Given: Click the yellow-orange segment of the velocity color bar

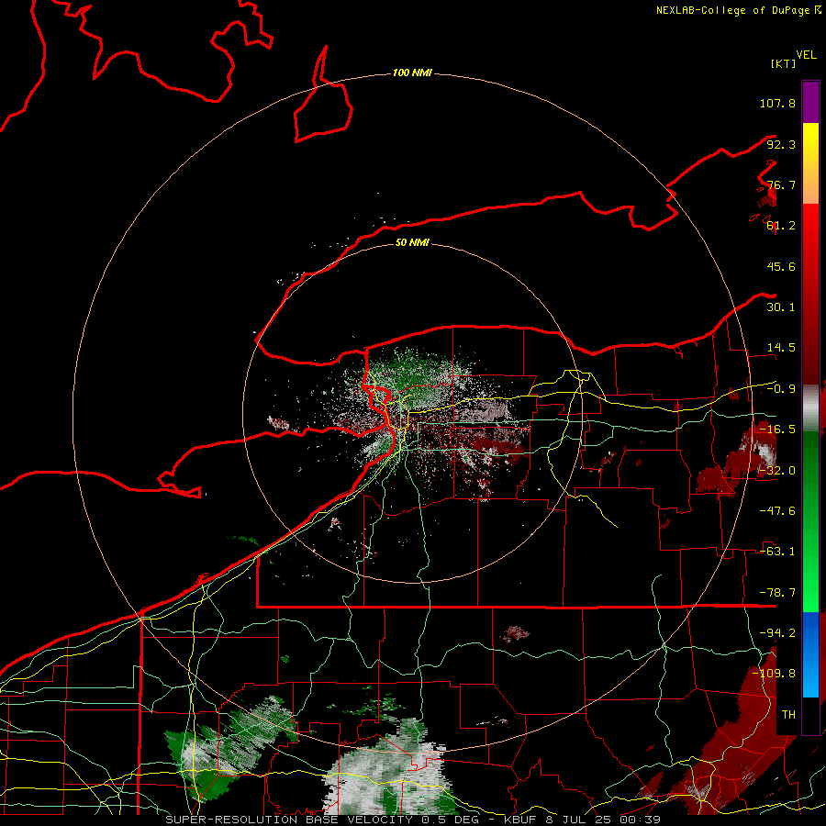Looking at the screenshot, I should point(810,163).
